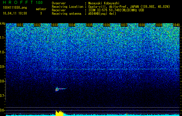Click the 1032 time marker
This screenshot has width=182, height=116.
pyautogui.click(x=37, y=25)
